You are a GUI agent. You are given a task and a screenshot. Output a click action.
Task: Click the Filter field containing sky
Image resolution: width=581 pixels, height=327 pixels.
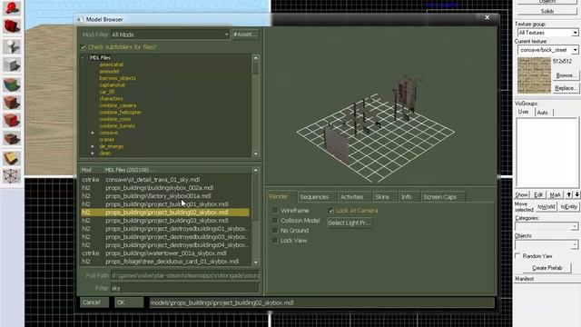point(184,288)
